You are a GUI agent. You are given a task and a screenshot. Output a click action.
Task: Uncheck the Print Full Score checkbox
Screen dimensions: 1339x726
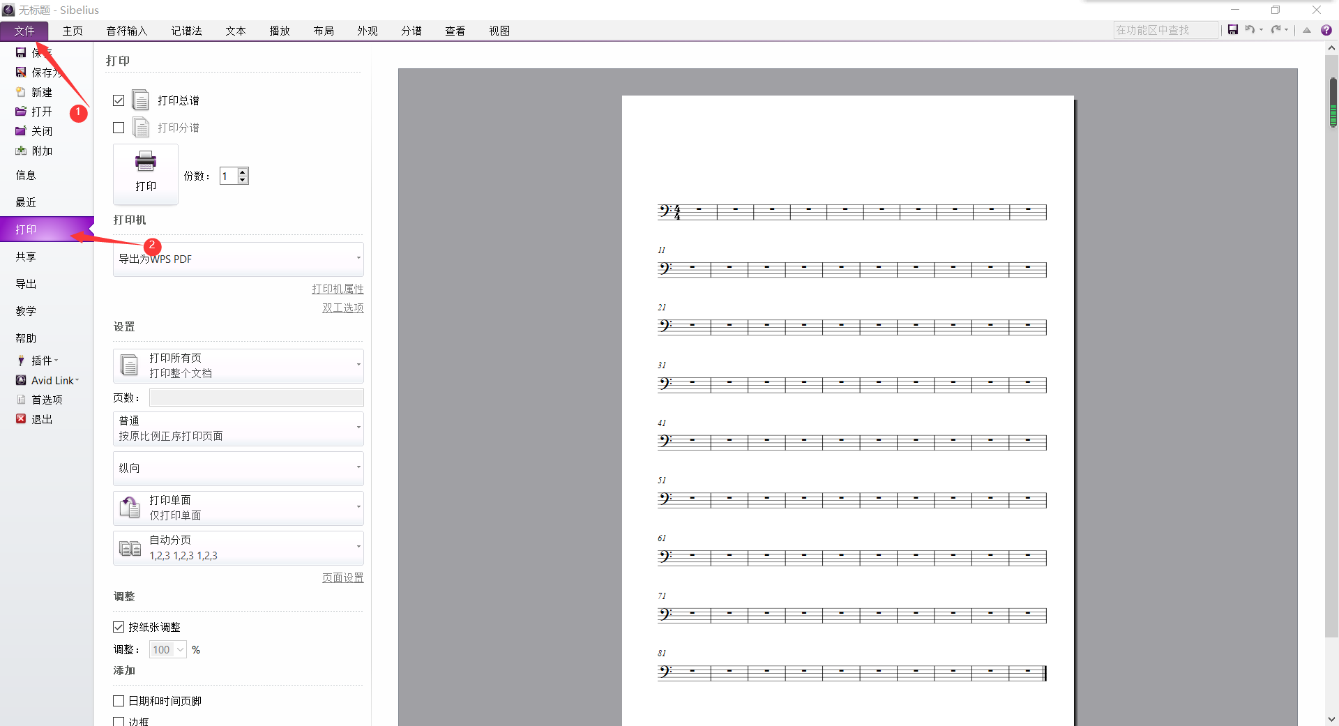click(119, 100)
